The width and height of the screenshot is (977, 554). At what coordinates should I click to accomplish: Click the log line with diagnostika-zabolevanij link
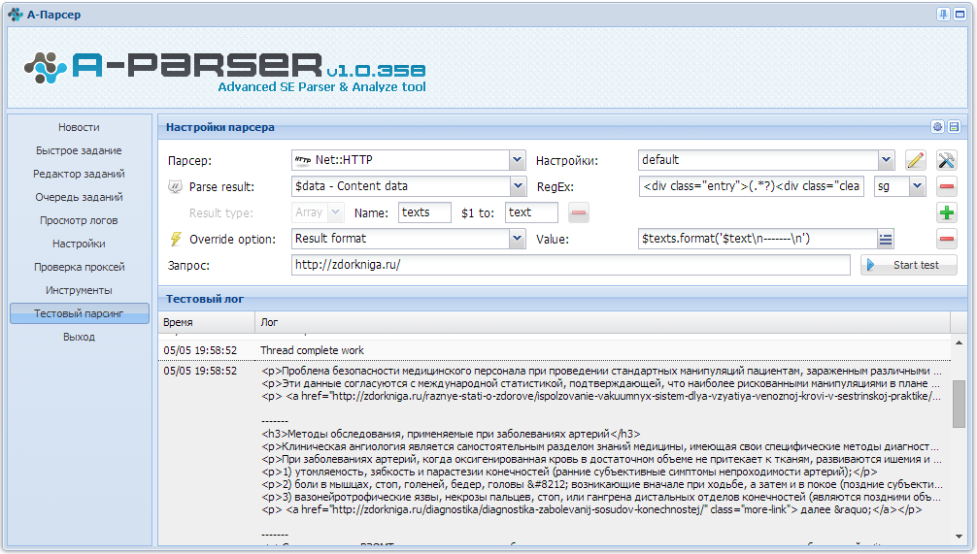(x=591, y=509)
